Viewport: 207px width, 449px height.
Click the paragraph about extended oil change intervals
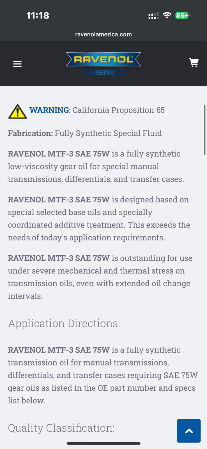coord(100,277)
